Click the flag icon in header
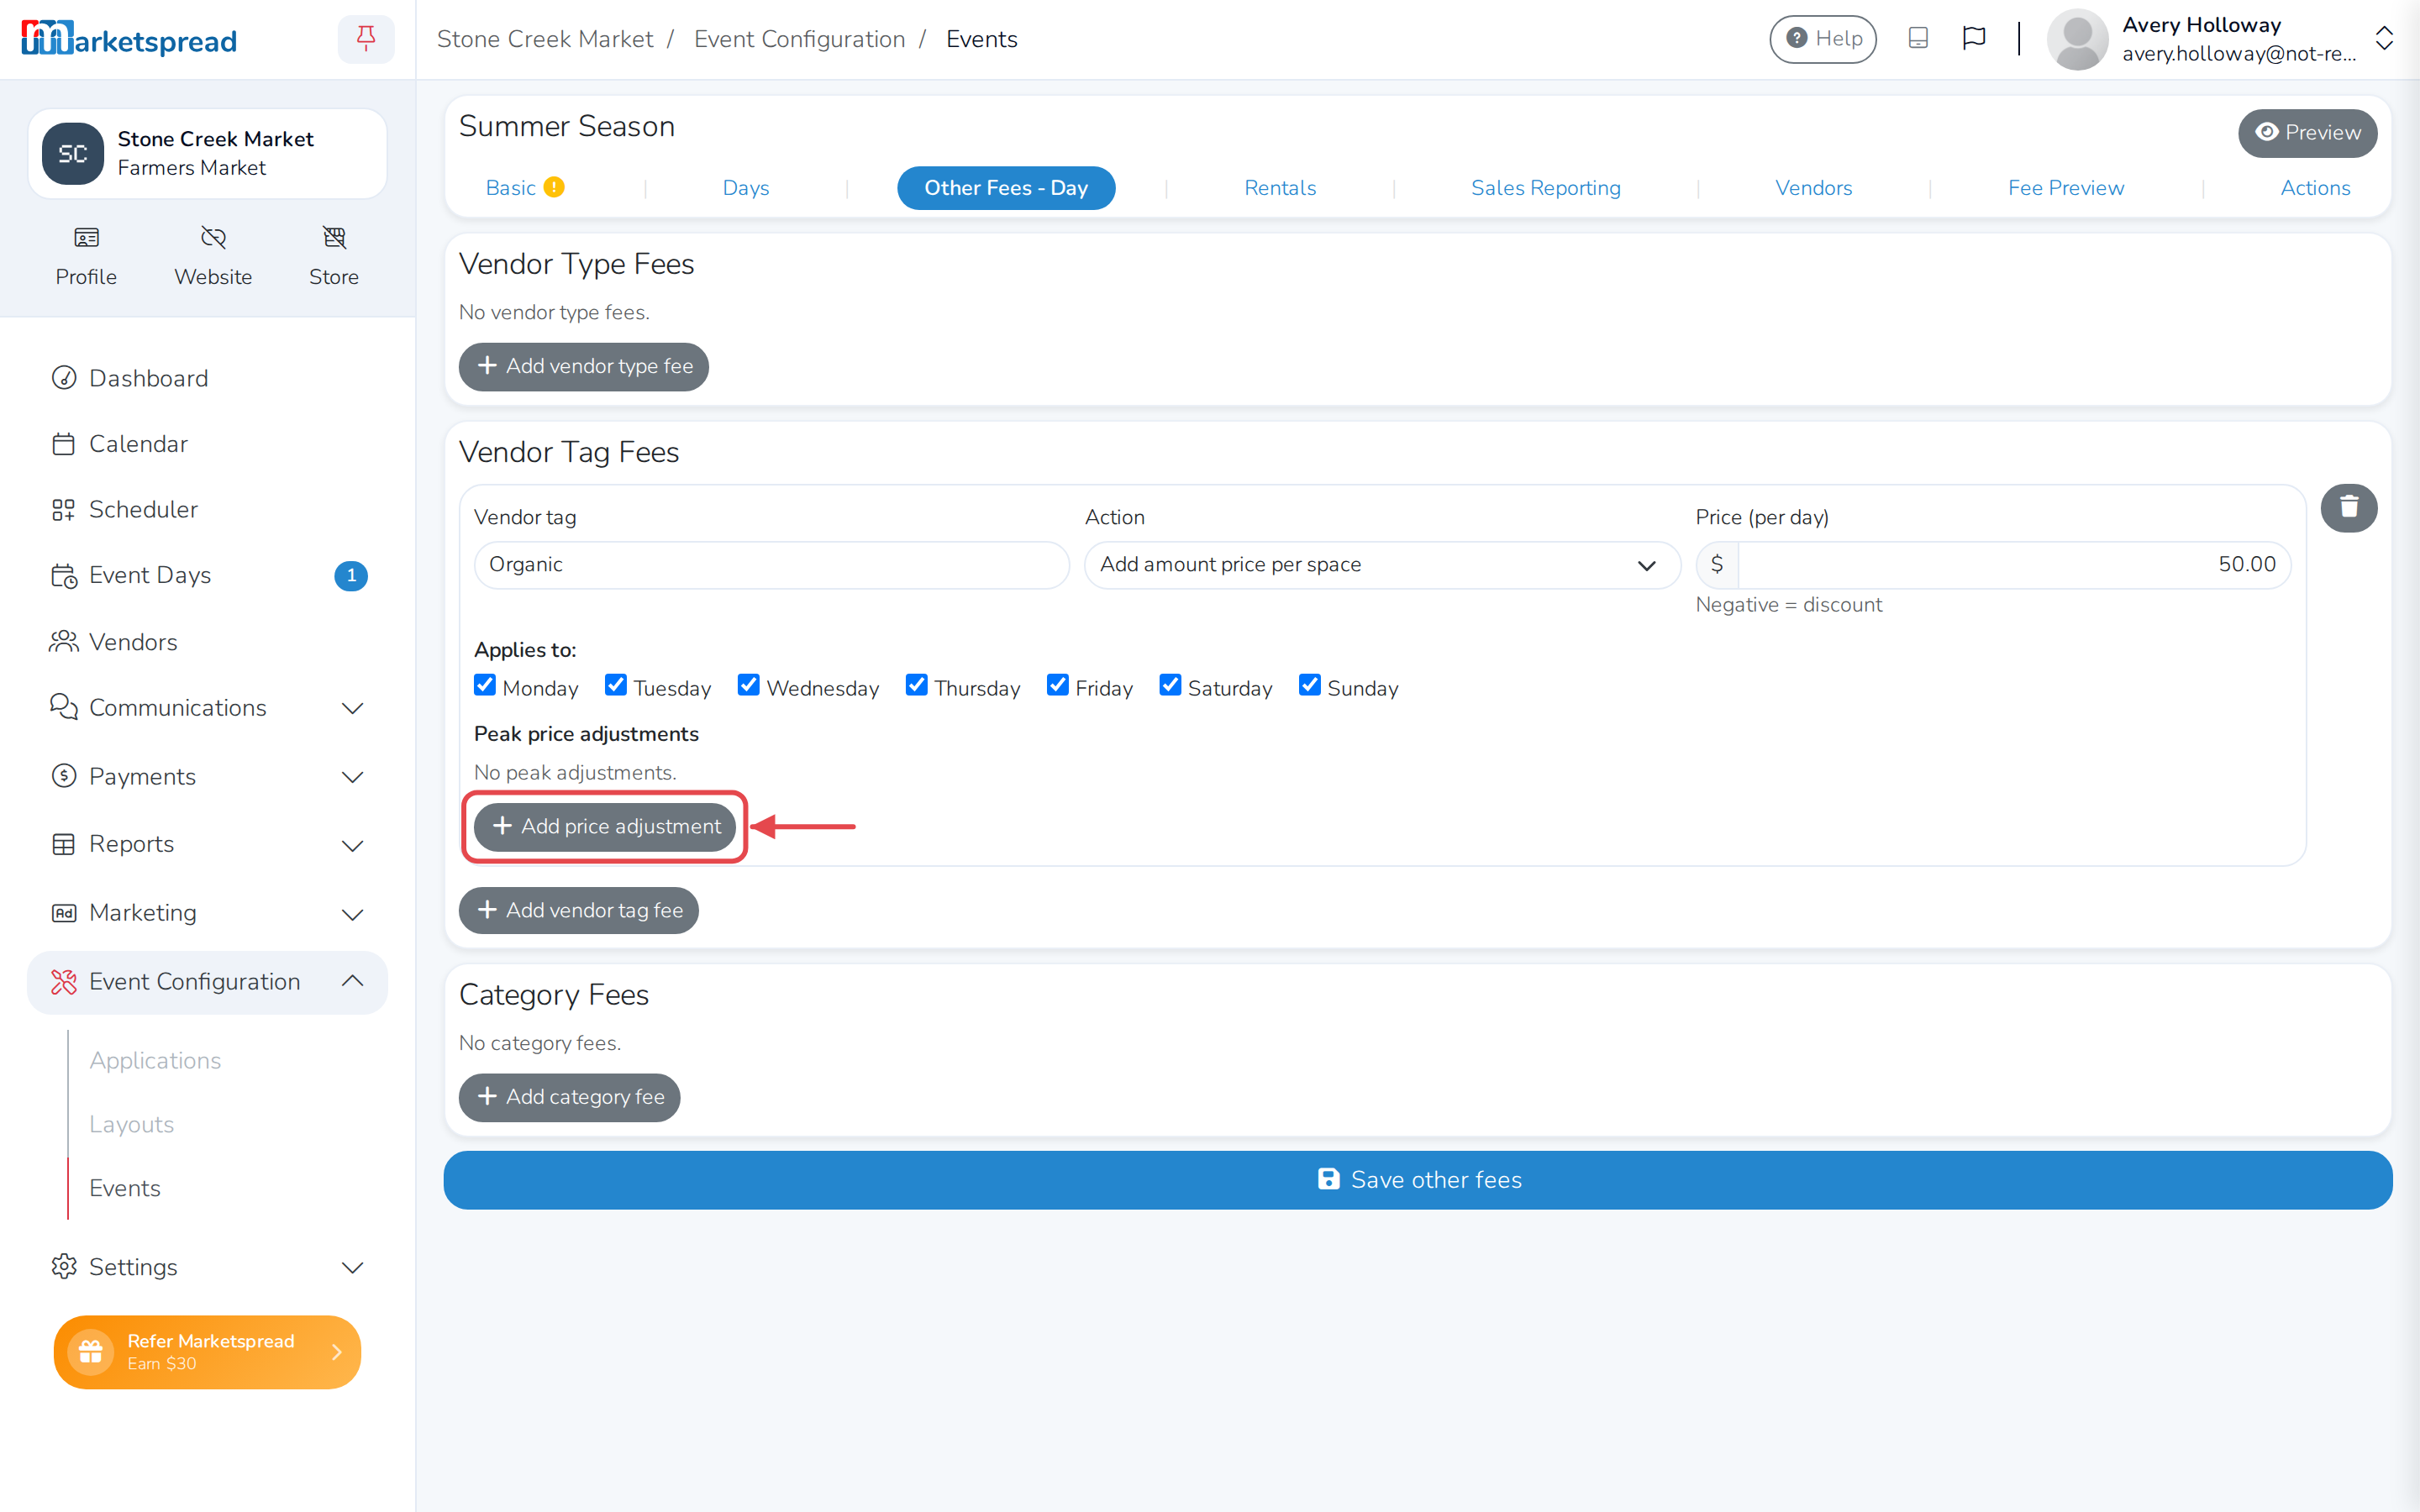The width and height of the screenshot is (2420, 1512). click(1974, 39)
